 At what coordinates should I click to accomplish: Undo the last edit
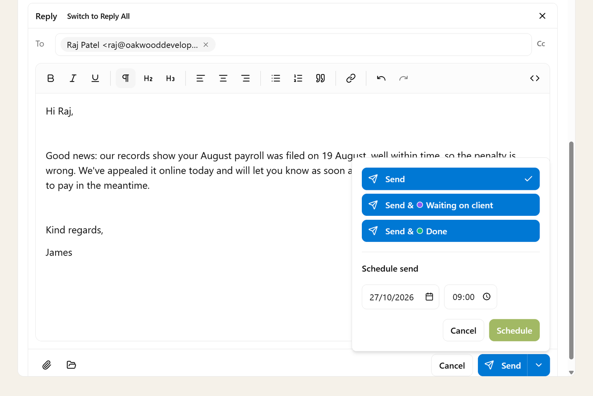point(381,78)
